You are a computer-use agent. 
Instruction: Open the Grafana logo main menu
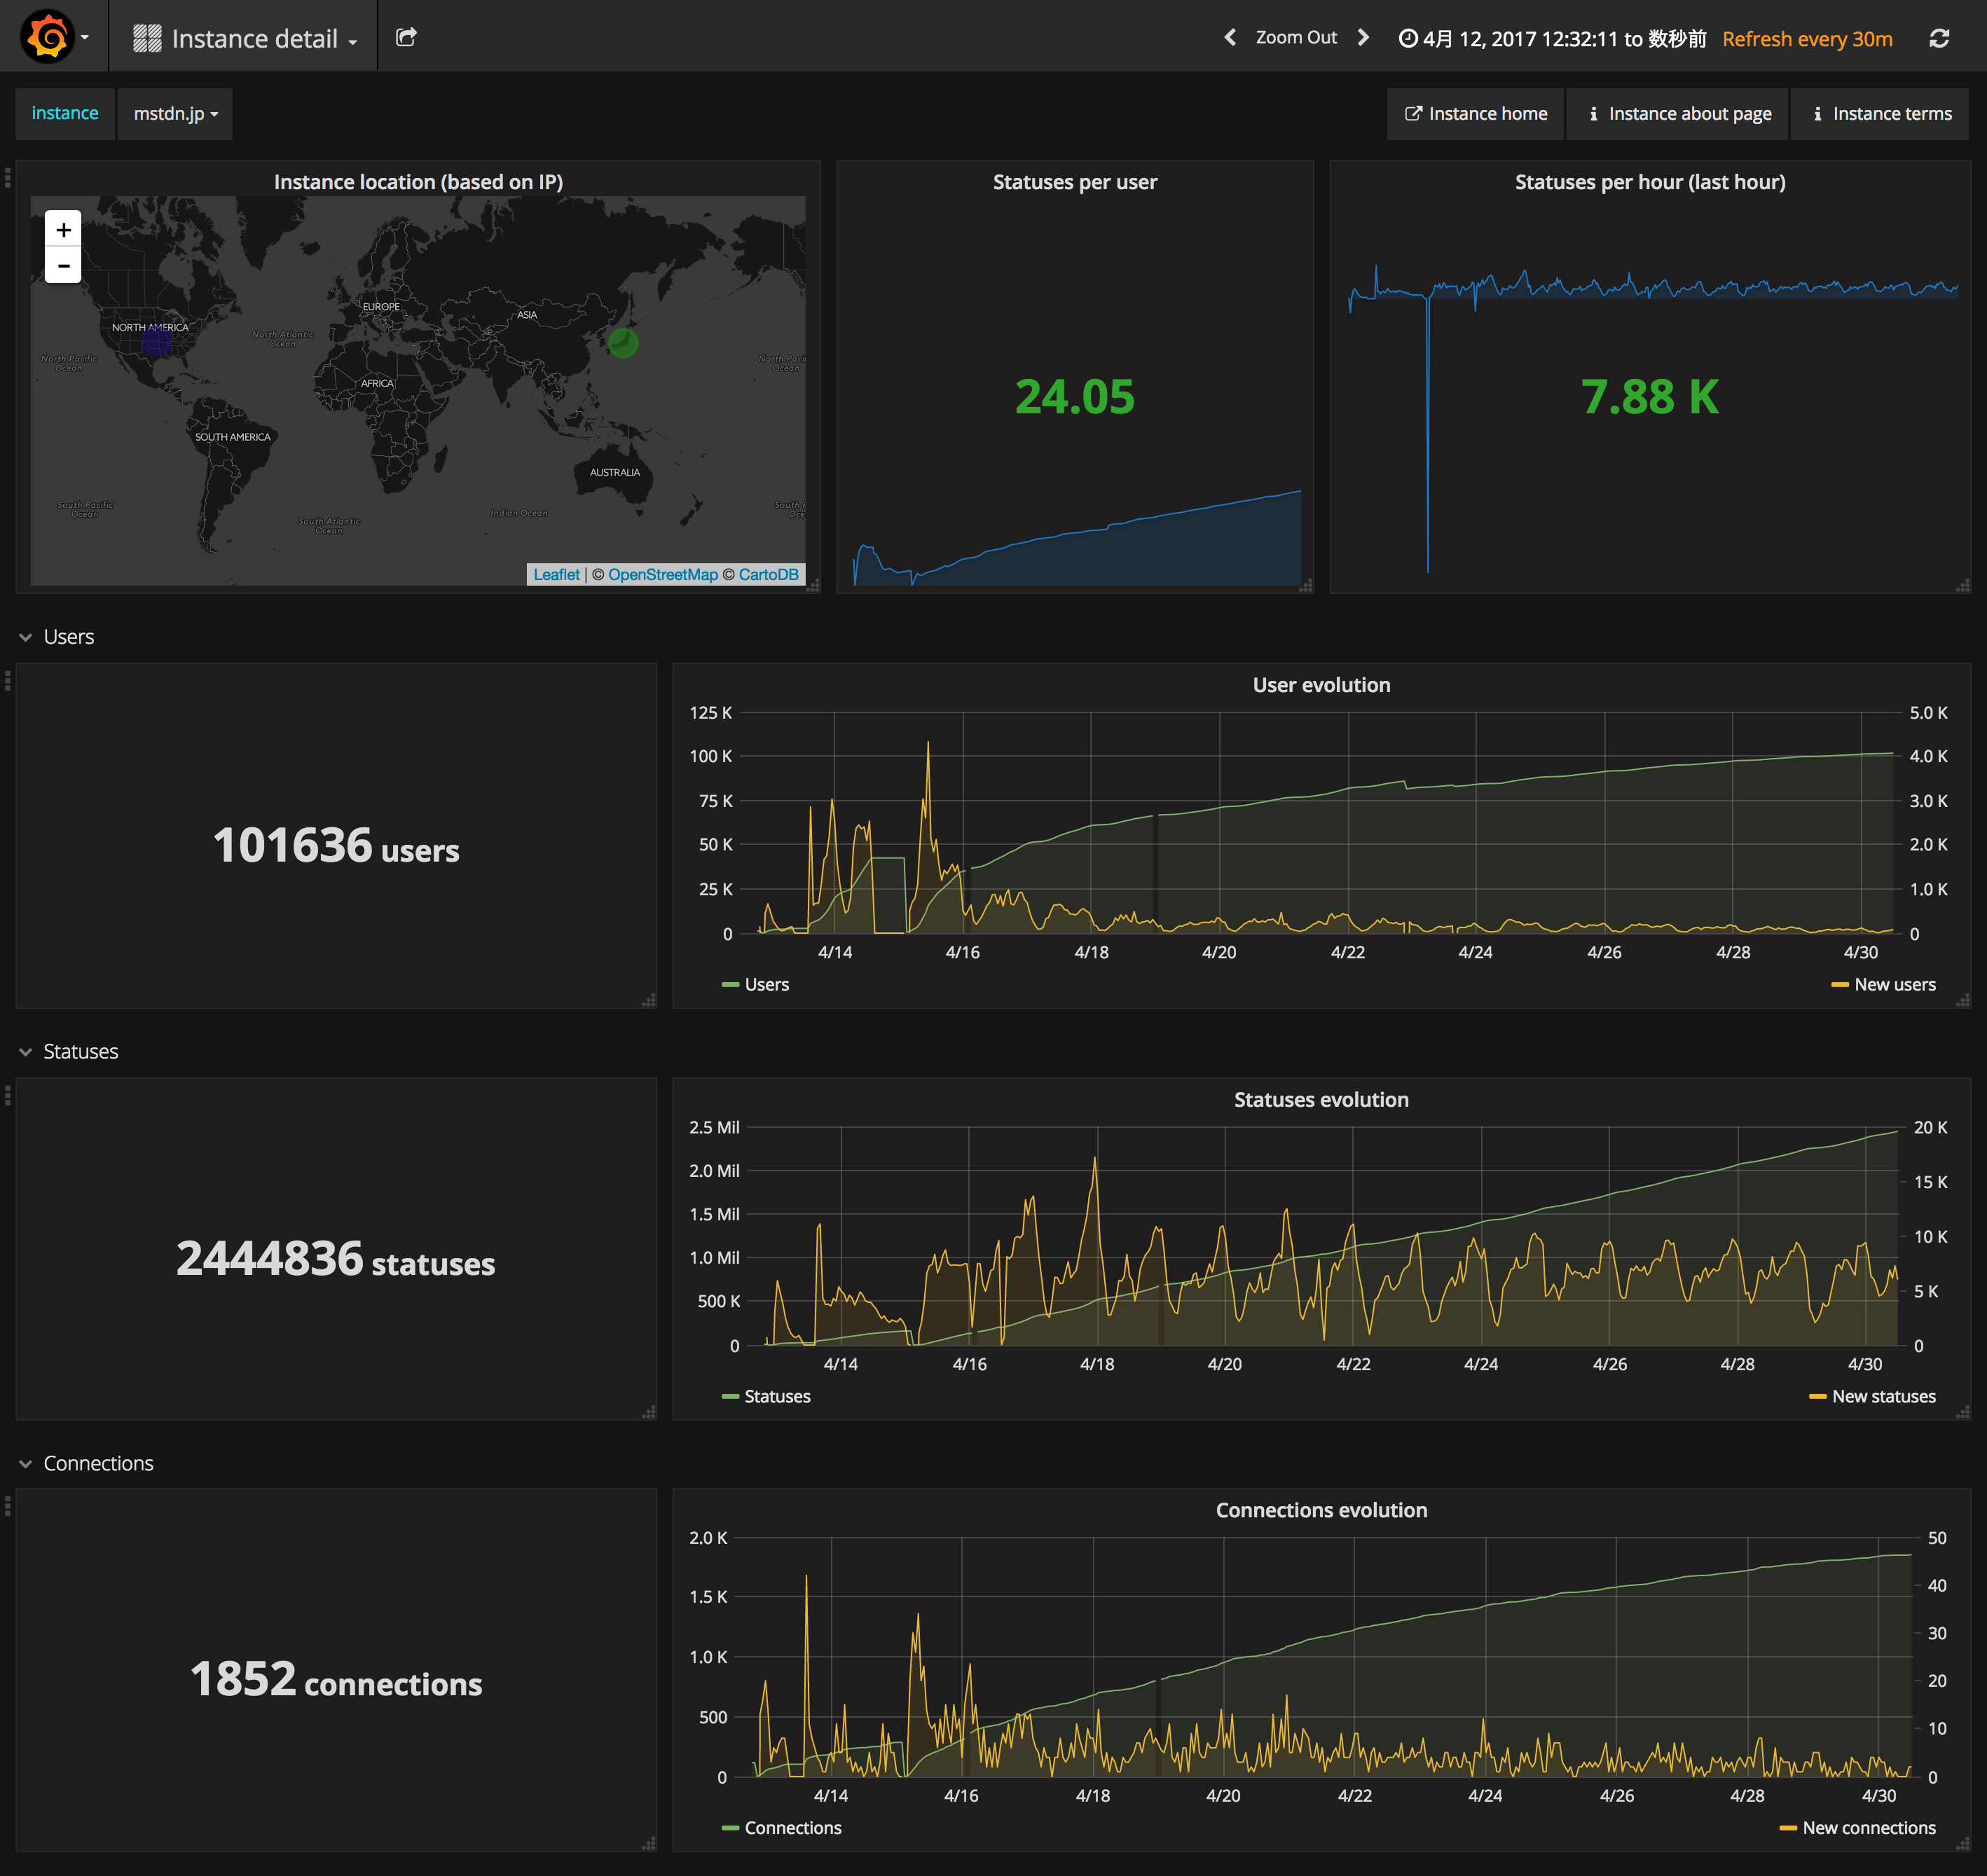click(49, 37)
